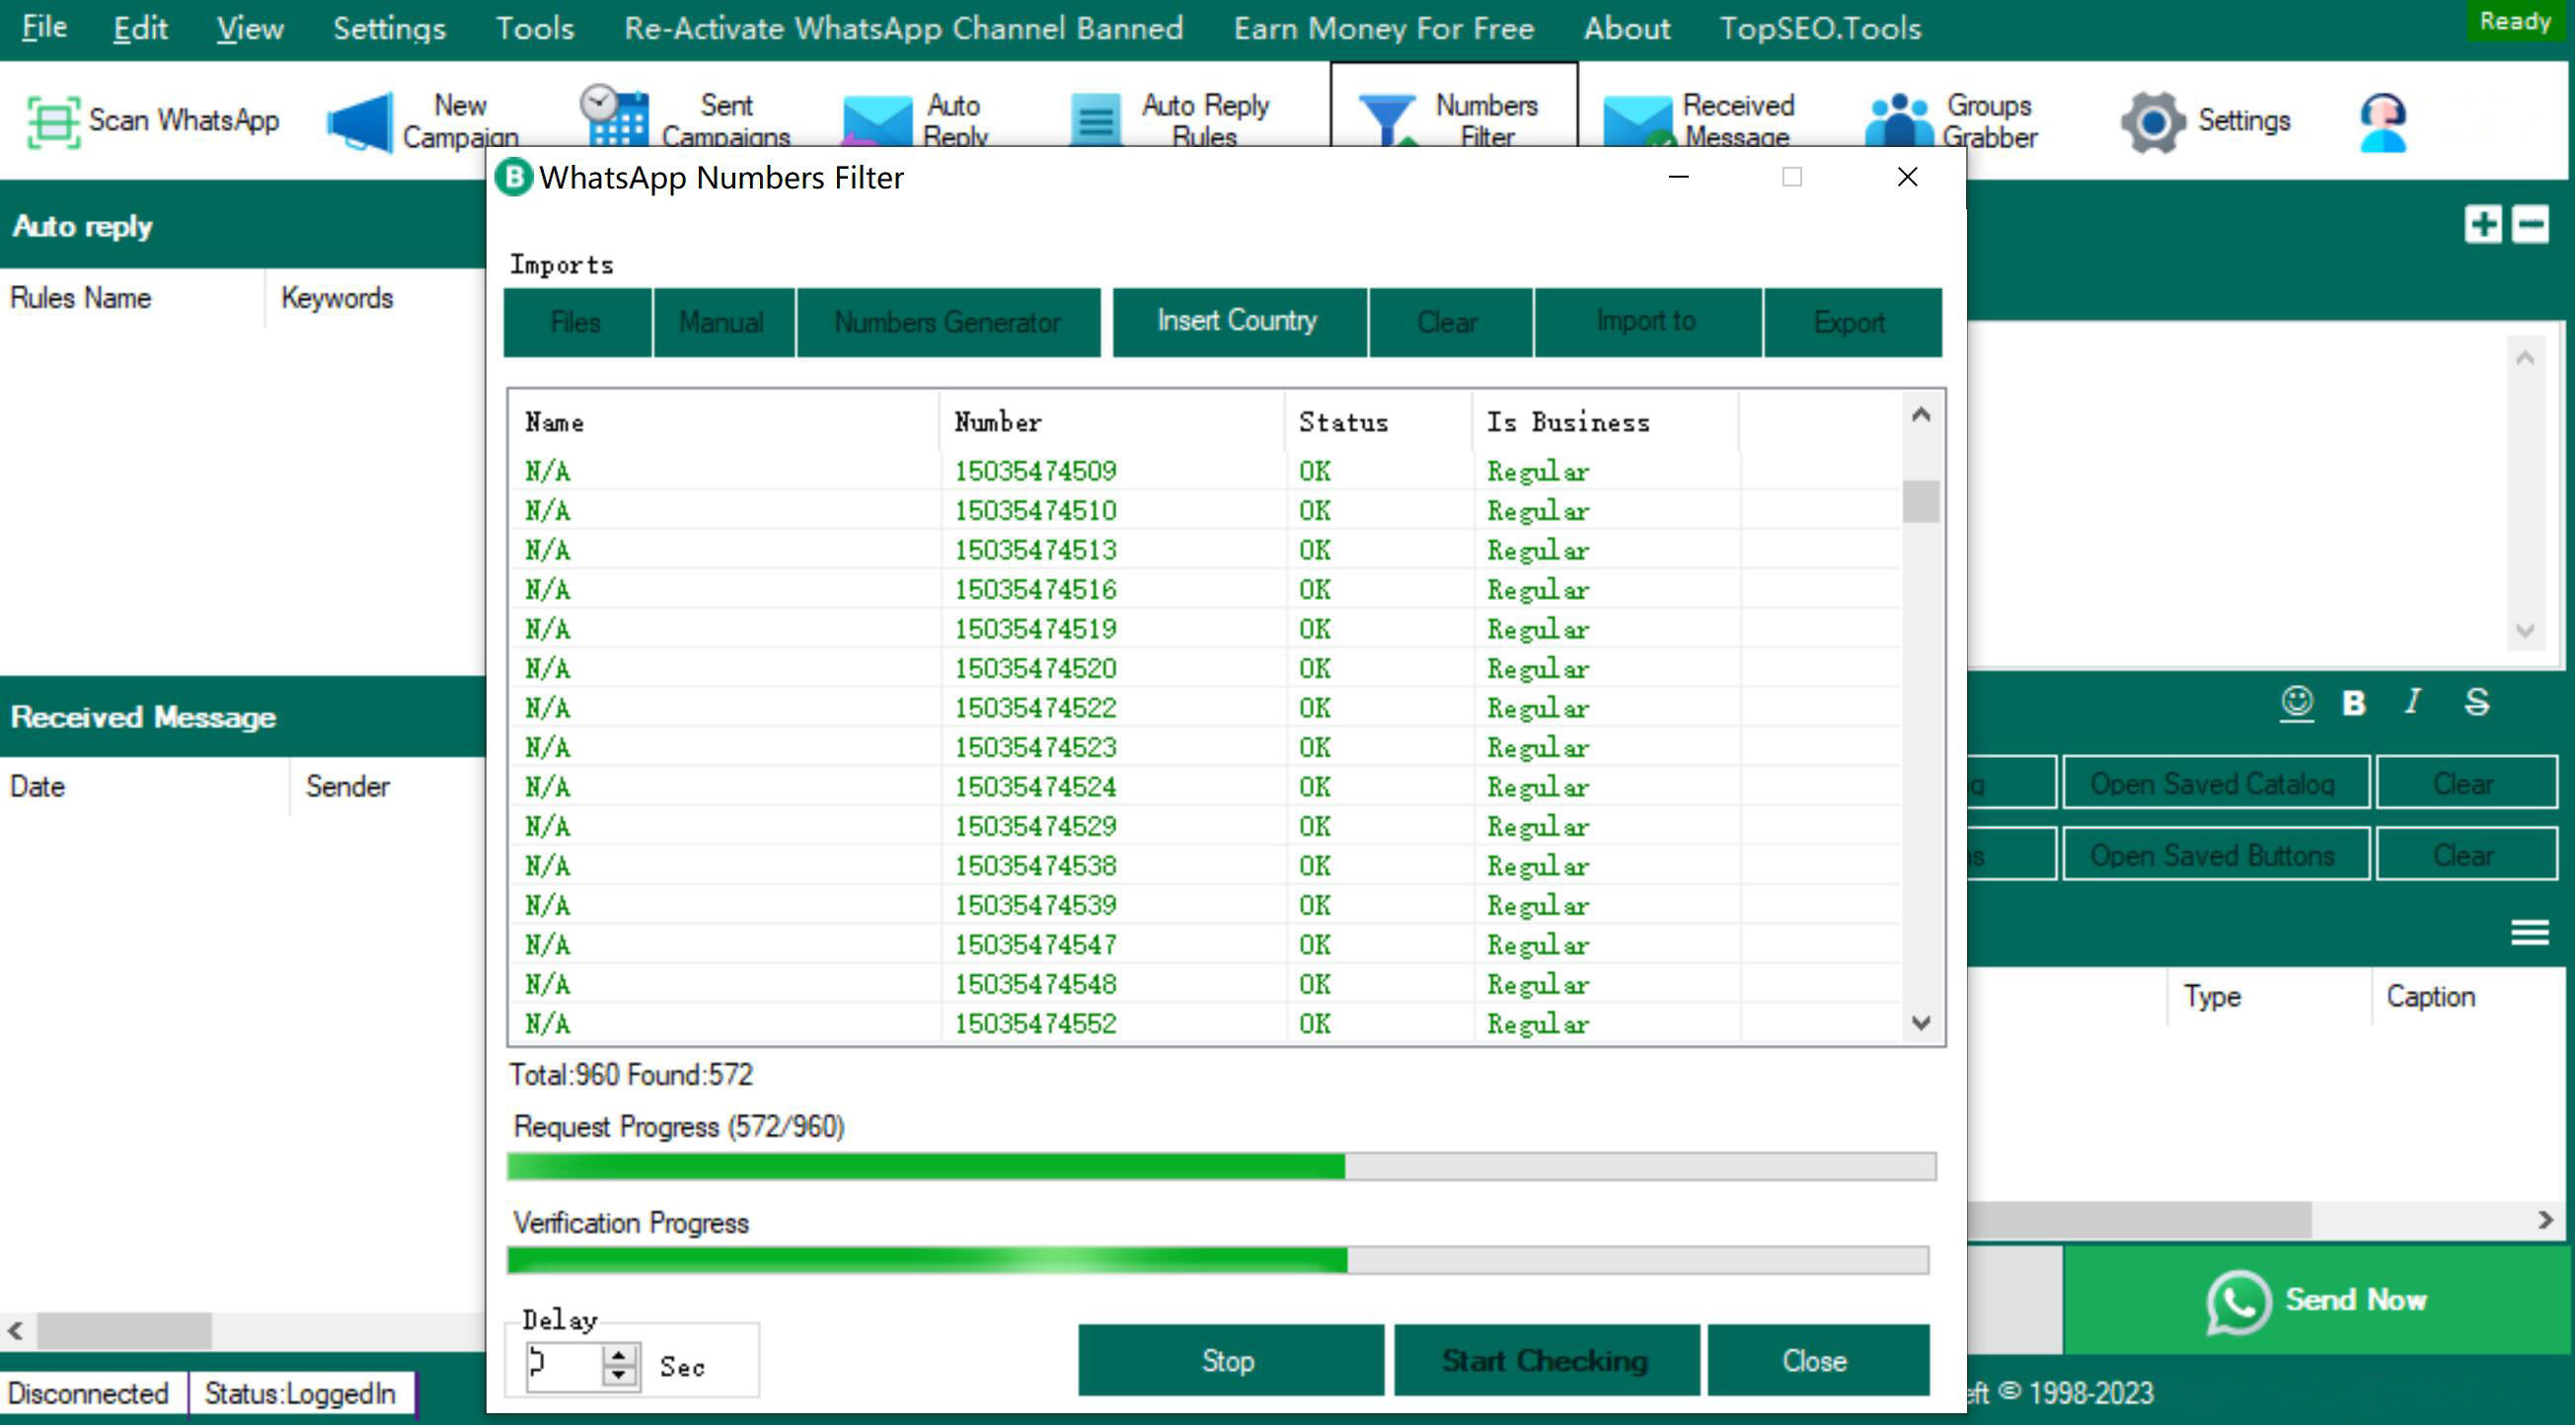Screen dimensions: 2575x1425
Task: Click Open Saved Catalog button
Action: pyautogui.click(x=2214, y=784)
